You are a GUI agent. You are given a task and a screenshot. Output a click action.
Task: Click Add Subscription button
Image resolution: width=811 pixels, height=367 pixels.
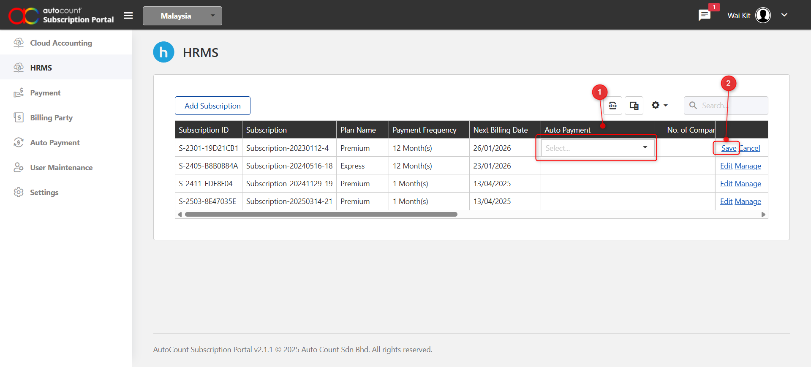click(212, 106)
